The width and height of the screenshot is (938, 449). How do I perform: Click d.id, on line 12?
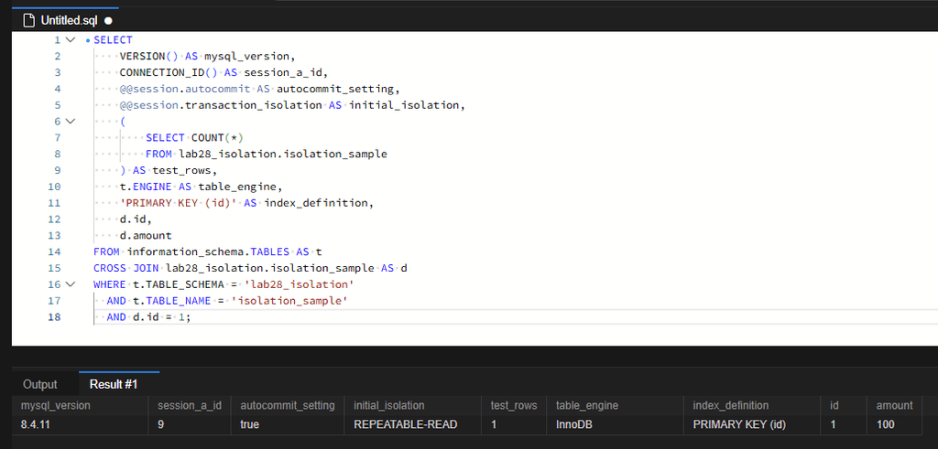point(136,219)
